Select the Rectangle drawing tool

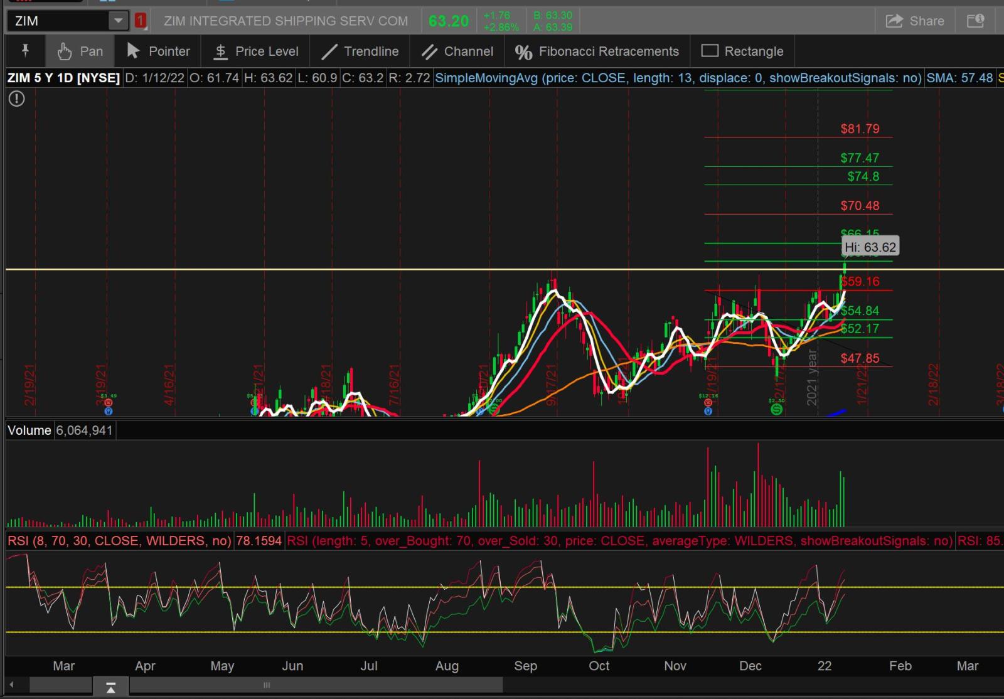(742, 51)
